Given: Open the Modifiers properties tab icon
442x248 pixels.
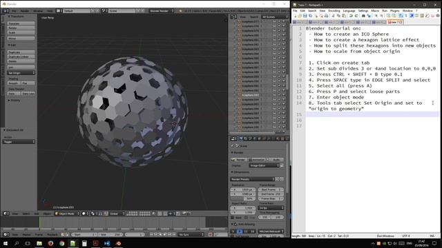Looking at the screenshot, I should coord(269,138).
